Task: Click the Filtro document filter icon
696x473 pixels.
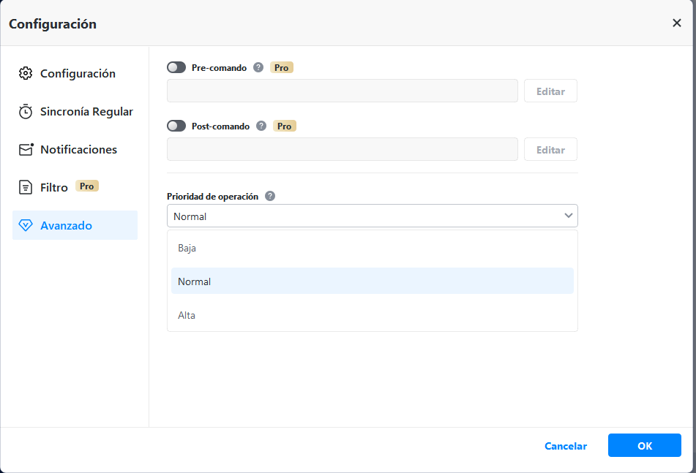Action: point(26,187)
